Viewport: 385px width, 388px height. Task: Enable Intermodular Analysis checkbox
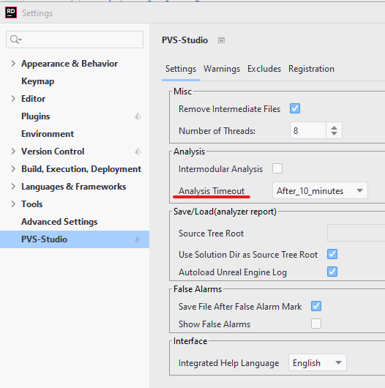point(277,168)
